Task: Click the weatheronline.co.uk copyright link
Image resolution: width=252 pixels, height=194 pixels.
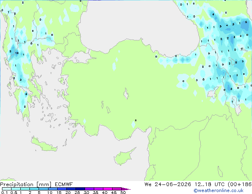Action: [x=218, y=190]
